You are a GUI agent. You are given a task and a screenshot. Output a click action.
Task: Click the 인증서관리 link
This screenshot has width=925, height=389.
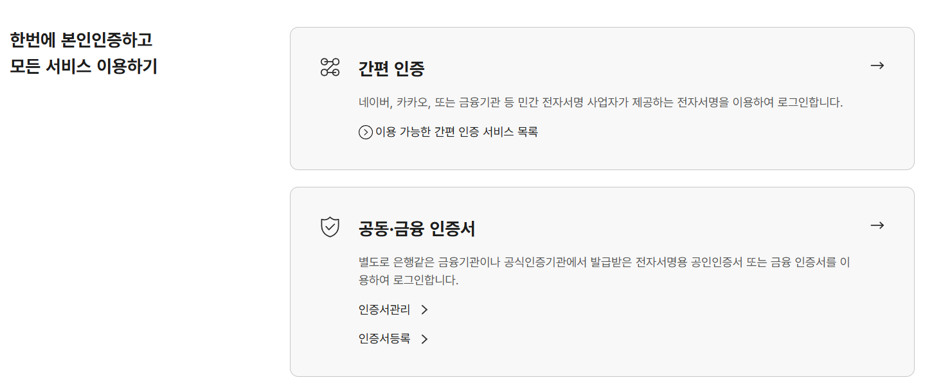pyautogui.click(x=384, y=309)
